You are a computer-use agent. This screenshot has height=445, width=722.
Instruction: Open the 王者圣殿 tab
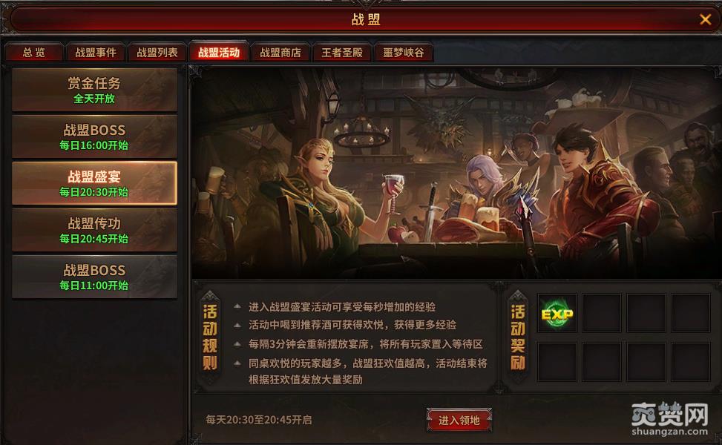tap(342, 53)
